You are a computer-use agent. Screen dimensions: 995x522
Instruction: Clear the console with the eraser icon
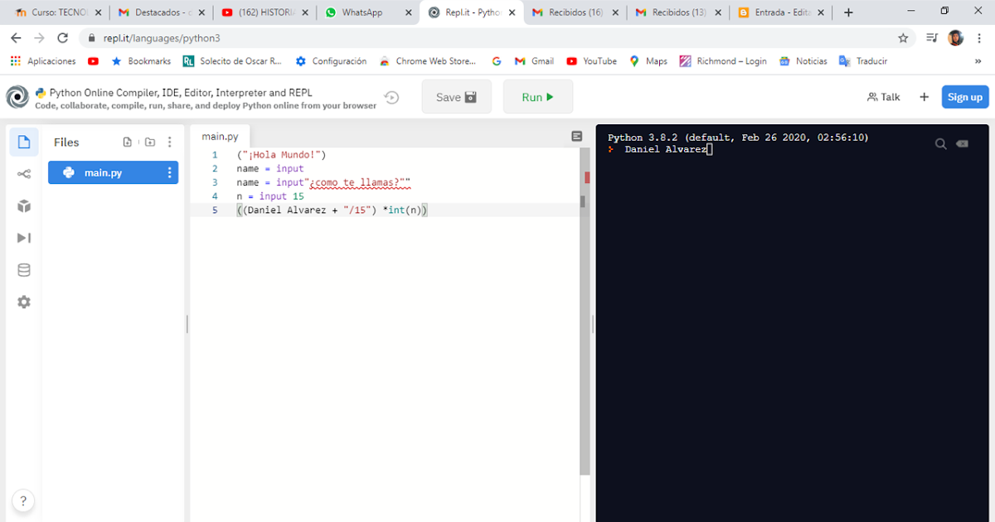point(963,143)
